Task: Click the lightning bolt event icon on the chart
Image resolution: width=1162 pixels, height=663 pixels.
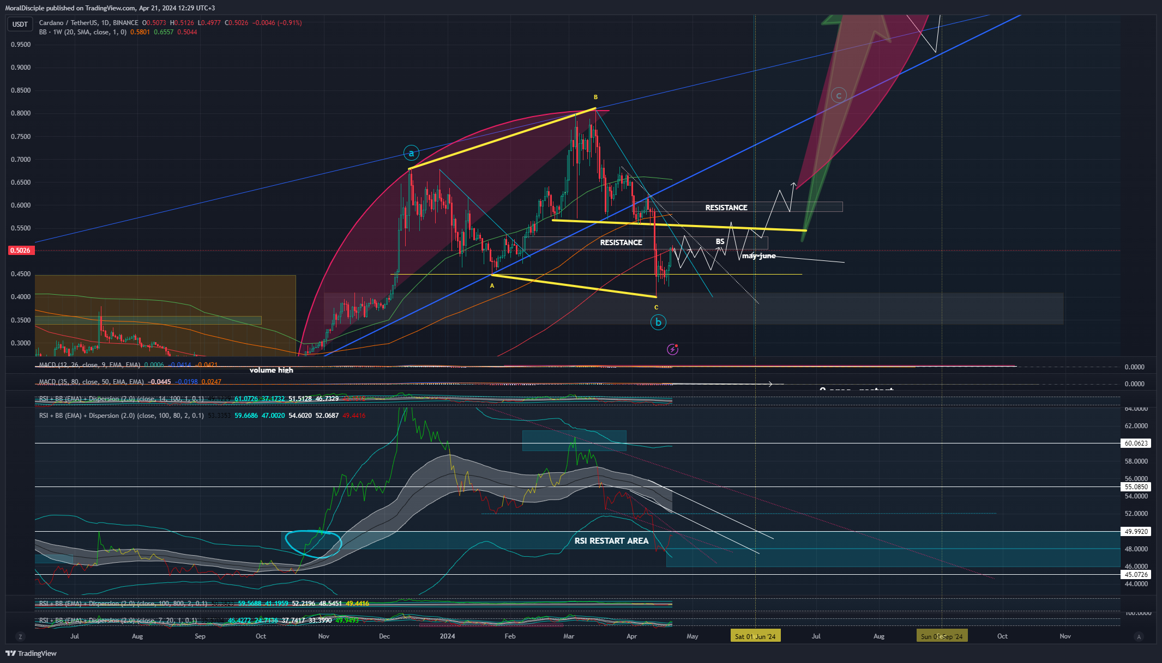Action: tap(673, 349)
